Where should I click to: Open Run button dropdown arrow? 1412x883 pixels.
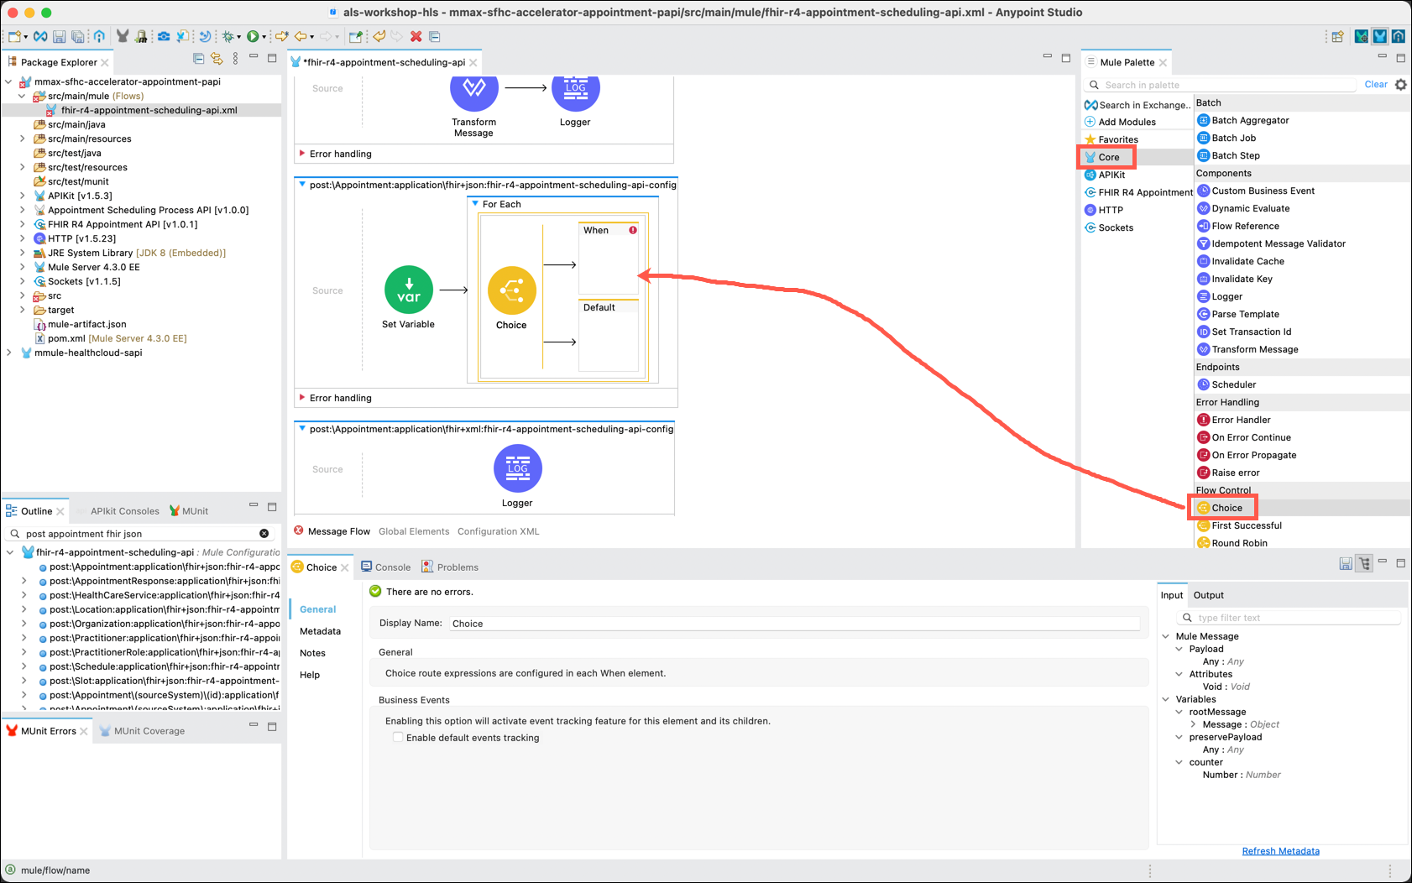(x=264, y=37)
